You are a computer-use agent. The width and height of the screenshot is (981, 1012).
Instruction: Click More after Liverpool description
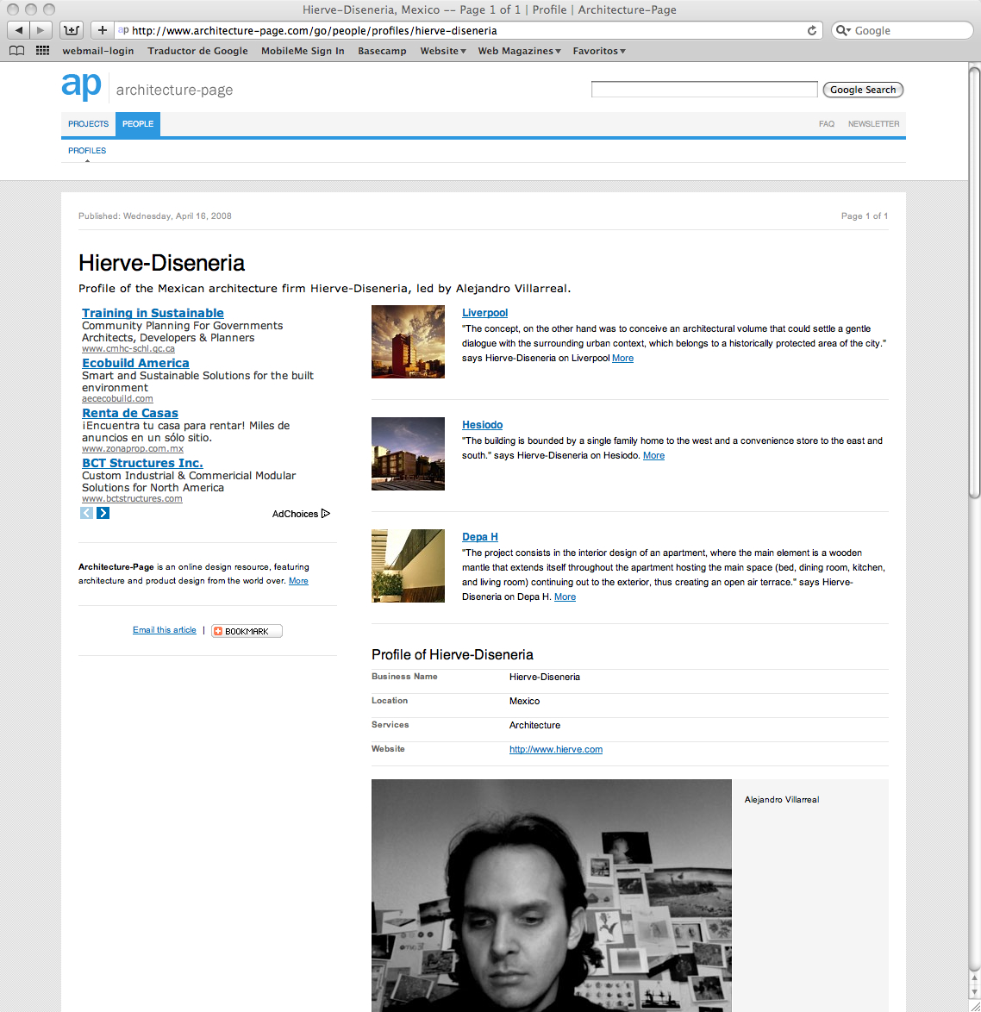pos(622,359)
